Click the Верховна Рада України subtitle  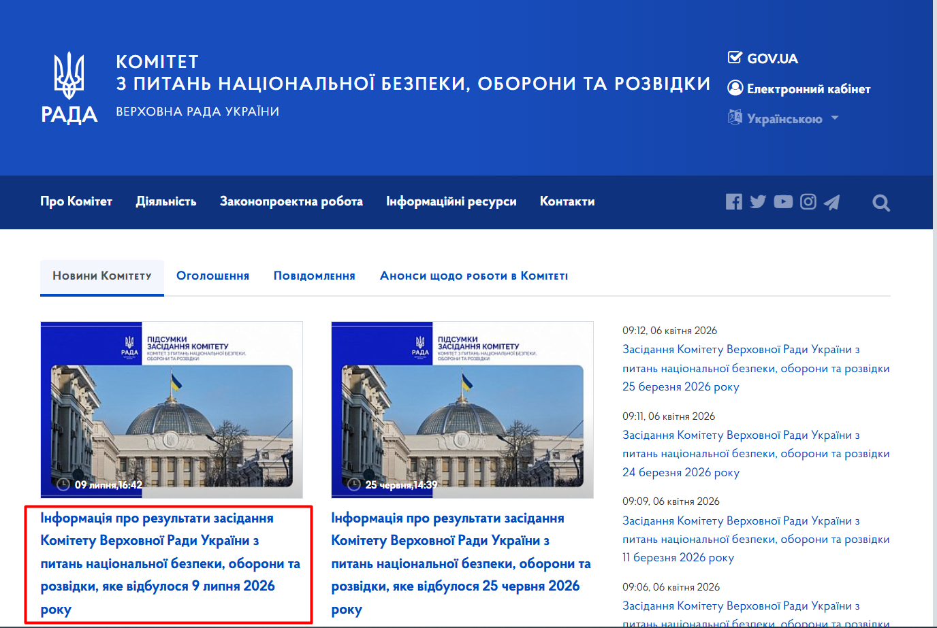pyautogui.click(x=197, y=112)
